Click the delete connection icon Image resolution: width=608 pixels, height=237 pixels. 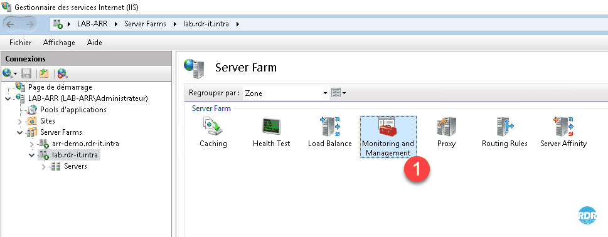62,73
